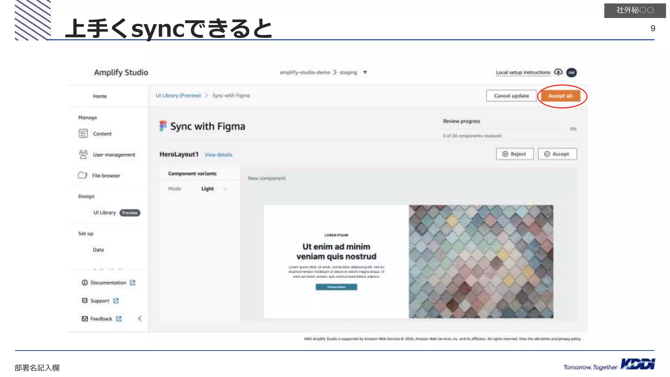Click the Preview badge next to UI Library
The image size is (670, 377).
130,213
